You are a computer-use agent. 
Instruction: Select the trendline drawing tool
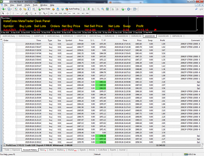coord(22,13)
